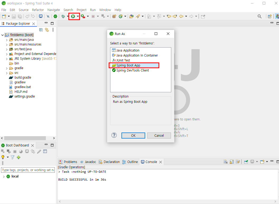Image resolution: width=279 pixels, height=204 pixels.
Task: Open the Navigate menu
Action: tap(53, 10)
